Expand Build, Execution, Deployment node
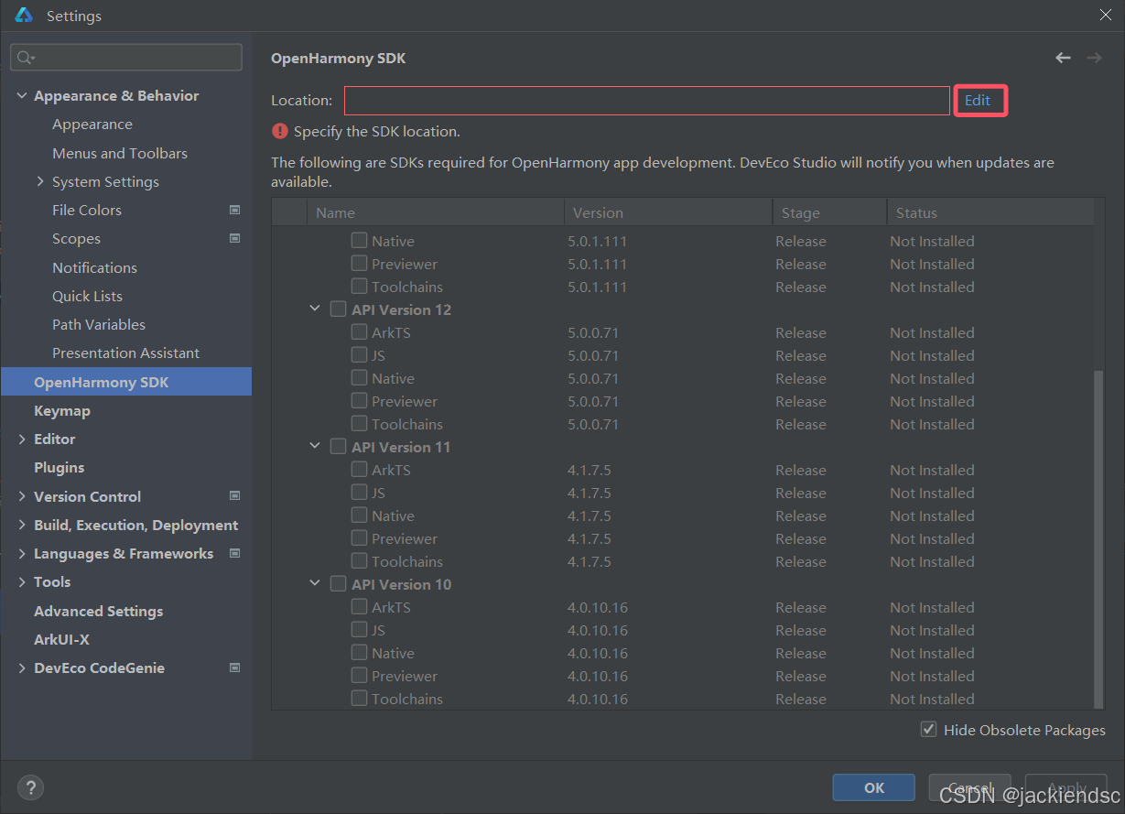 click(22, 526)
